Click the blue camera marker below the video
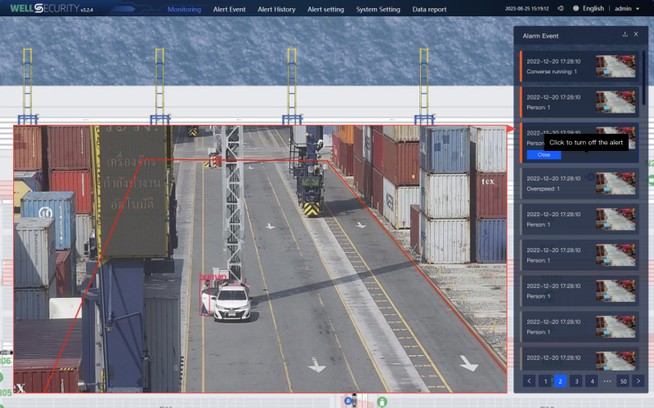Image resolution: width=654 pixels, height=408 pixels. coord(352,401)
